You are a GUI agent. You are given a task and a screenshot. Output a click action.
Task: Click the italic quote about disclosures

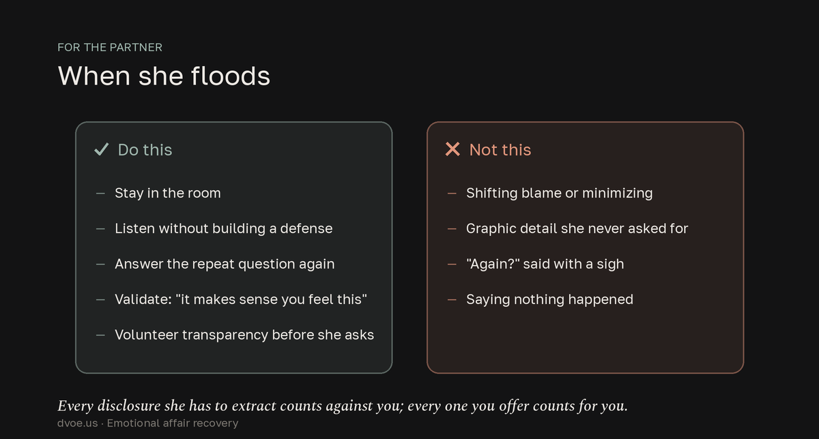(343, 406)
